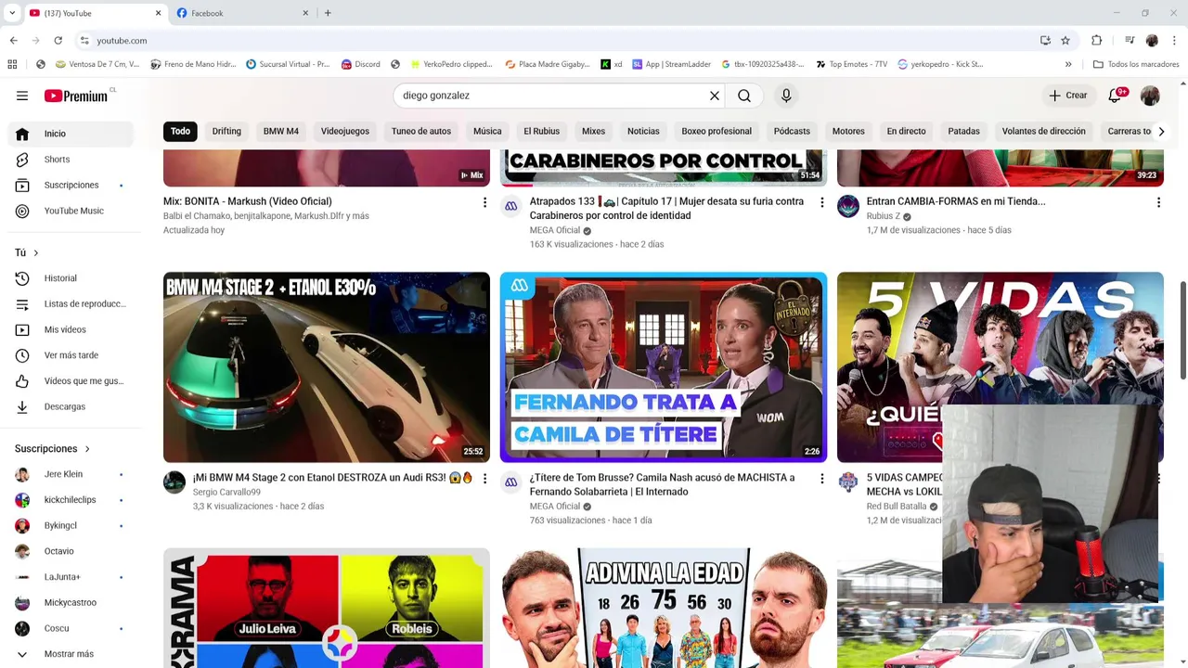The width and height of the screenshot is (1188, 668).
Task: Select the En directo filter chip
Action: (906, 131)
